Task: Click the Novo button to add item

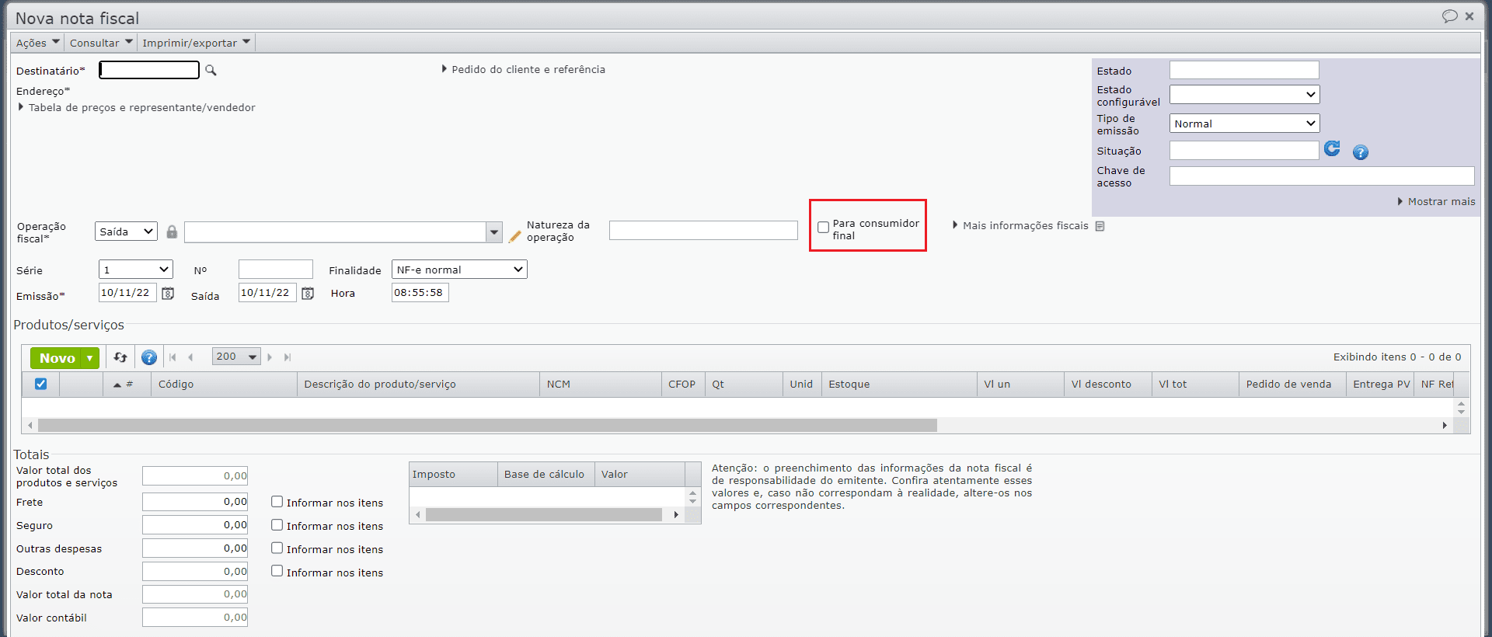Action: pos(57,358)
